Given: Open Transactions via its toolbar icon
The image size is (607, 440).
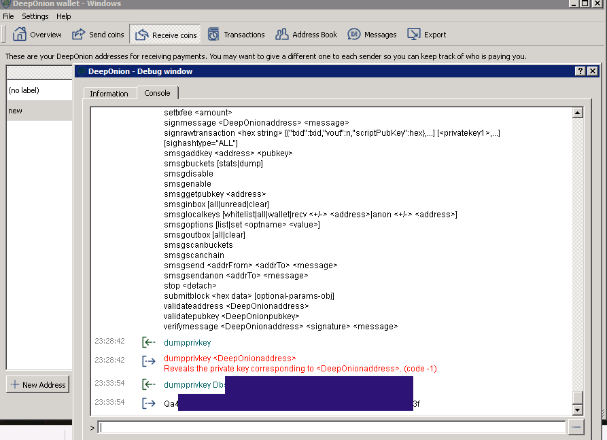Looking at the screenshot, I should pyautogui.click(x=213, y=35).
